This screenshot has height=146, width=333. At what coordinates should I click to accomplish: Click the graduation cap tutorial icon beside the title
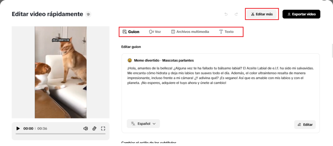point(88,14)
